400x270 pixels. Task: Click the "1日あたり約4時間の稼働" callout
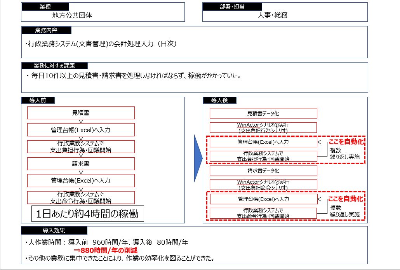[88, 214]
